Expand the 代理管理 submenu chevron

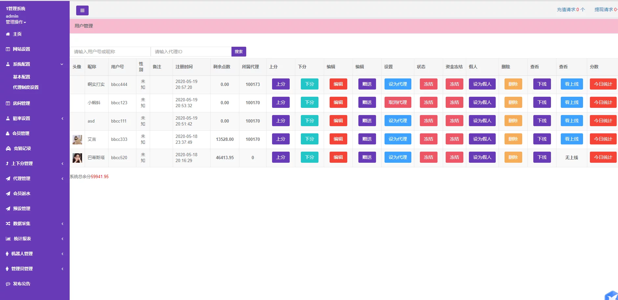click(62, 178)
